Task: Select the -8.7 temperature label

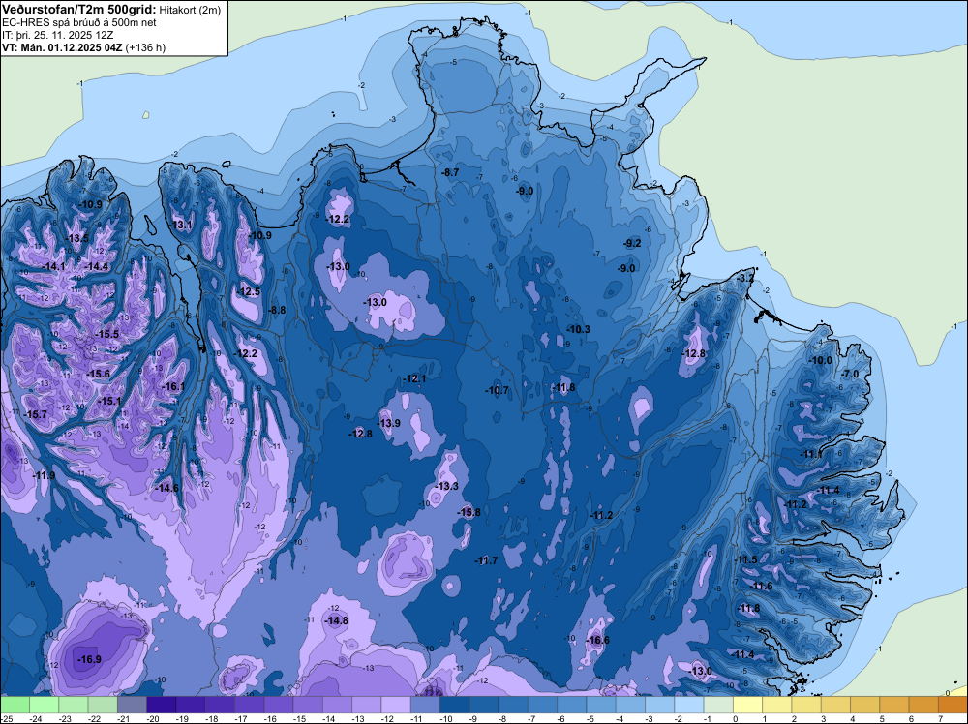Action: pyautogui.click(x=450, y=173)
